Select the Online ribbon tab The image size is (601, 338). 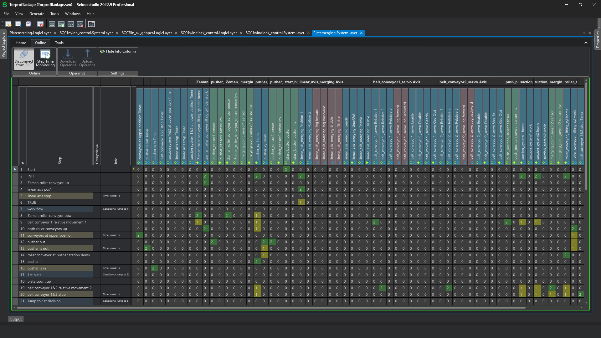point(40,43)
